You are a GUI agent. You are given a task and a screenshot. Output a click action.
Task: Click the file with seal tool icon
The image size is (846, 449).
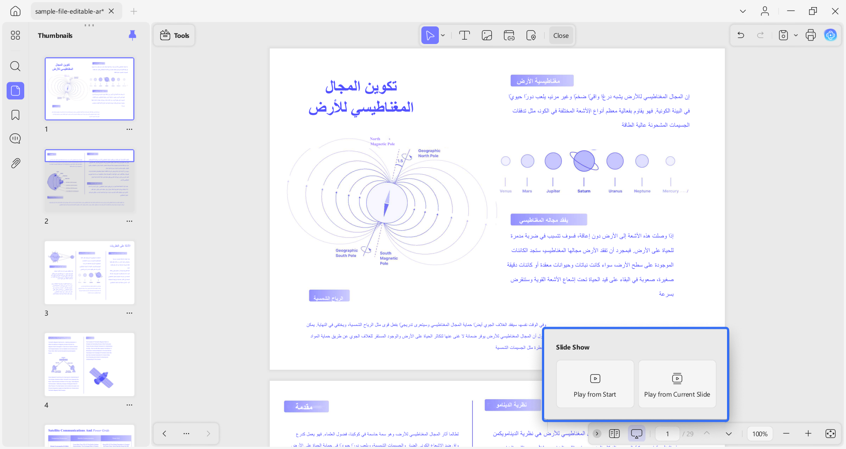tap(531, 35)
